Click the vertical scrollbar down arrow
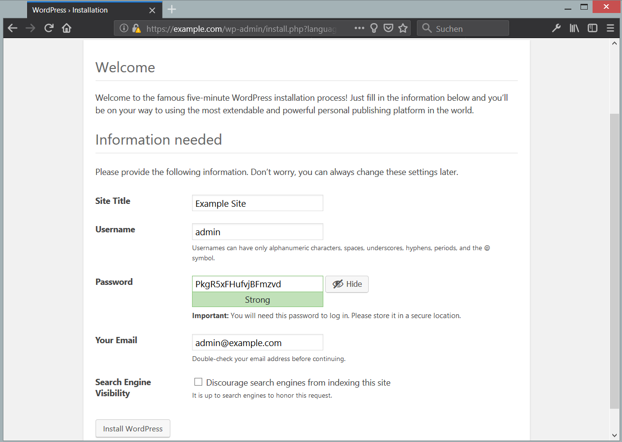622x442 pixels. point(614,435)
